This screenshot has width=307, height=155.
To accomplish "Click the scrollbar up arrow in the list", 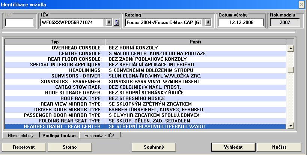I will click(290, 48).
